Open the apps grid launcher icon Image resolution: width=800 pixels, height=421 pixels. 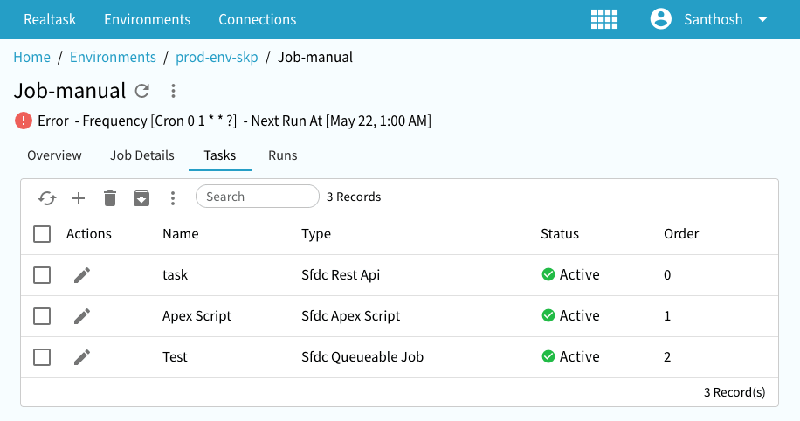click(604, 19)
